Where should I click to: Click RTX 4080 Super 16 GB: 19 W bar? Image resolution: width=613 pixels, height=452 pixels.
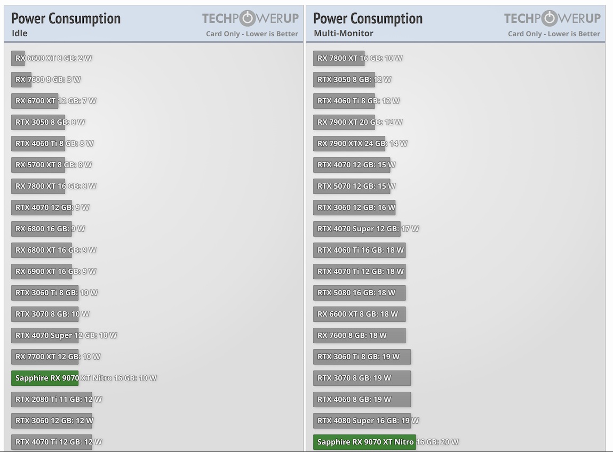(362, 421)
